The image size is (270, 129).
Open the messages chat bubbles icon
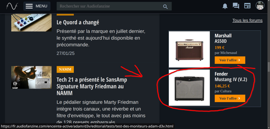[x=236, y=6]
